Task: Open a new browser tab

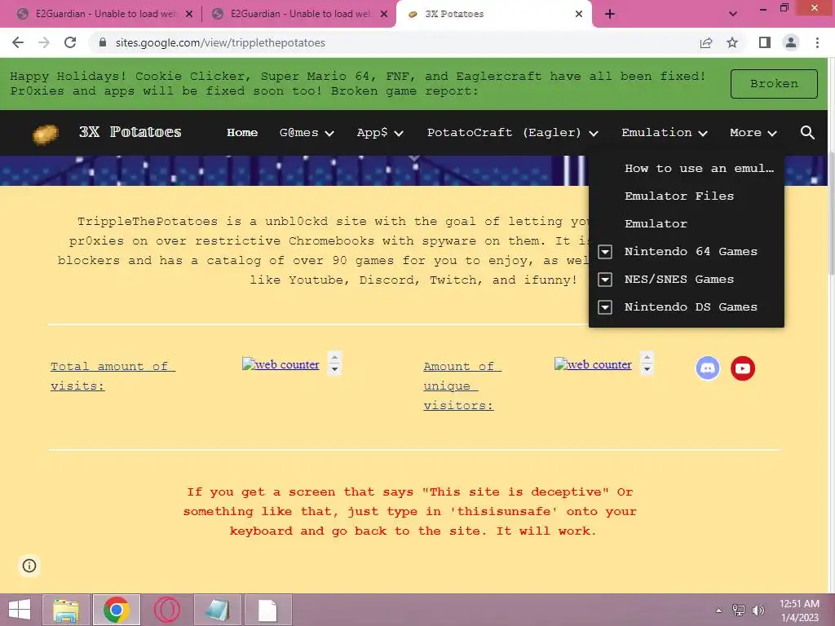Action: [x=610, y=14]
